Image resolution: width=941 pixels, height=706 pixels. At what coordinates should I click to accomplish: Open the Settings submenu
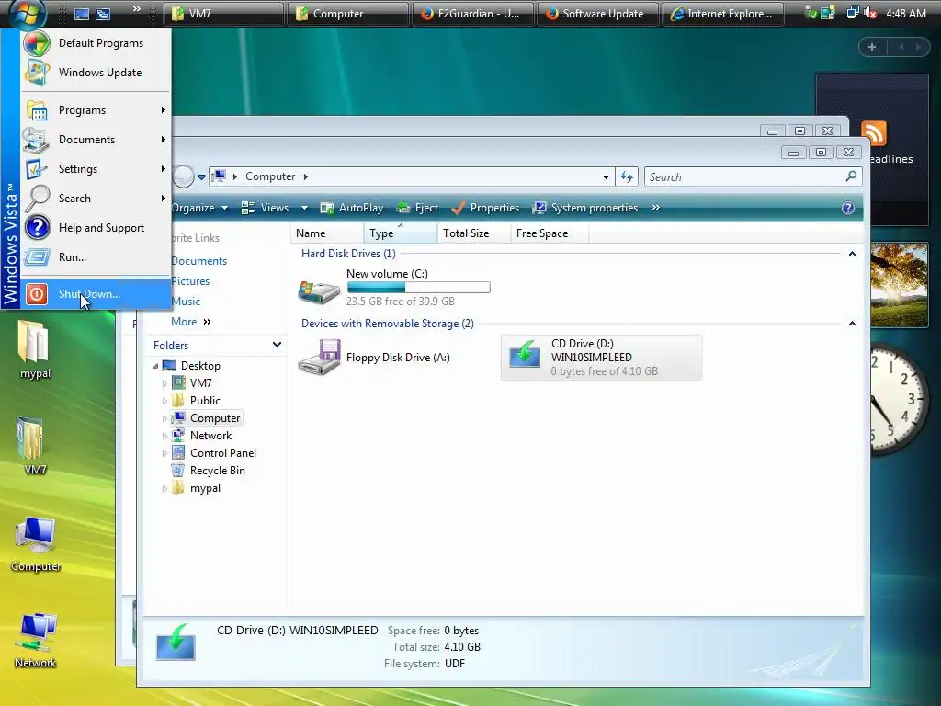coord(96,169)
